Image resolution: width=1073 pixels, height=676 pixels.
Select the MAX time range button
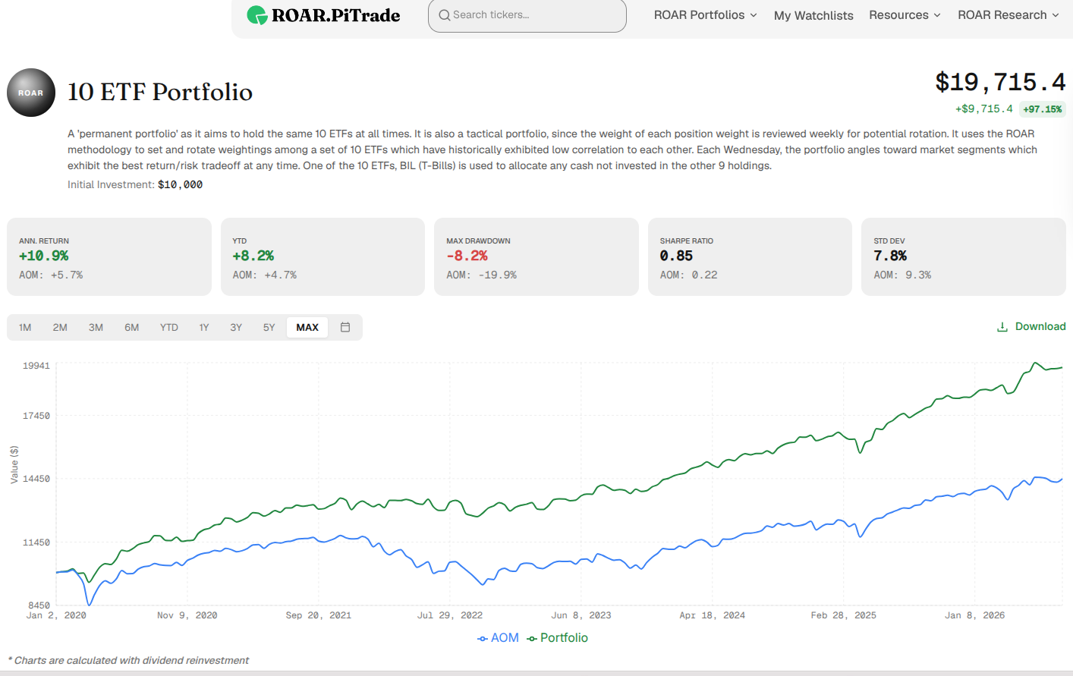click(307, 328)
